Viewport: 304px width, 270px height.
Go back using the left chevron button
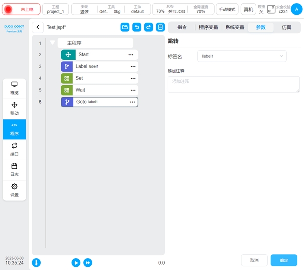tap(38, 27)
